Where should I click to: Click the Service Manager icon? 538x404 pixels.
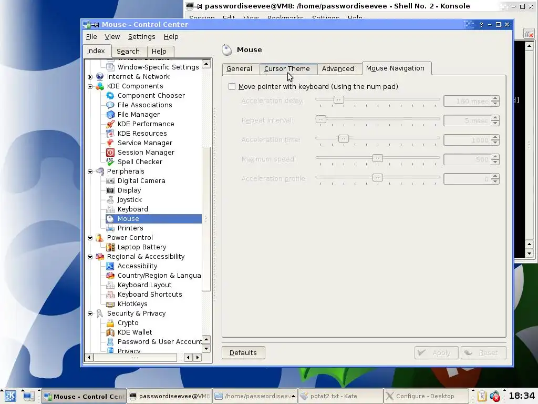(110, 143)
